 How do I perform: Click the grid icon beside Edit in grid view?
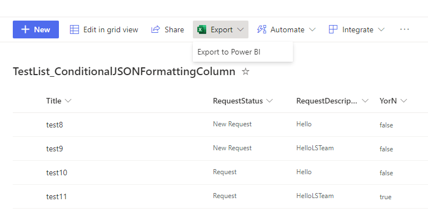tap(74, 29)
